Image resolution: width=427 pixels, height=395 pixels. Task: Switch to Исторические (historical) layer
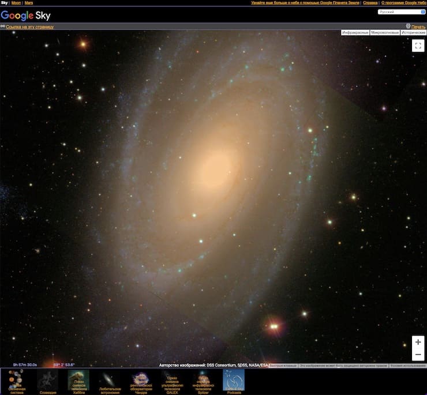click(413, 33)
